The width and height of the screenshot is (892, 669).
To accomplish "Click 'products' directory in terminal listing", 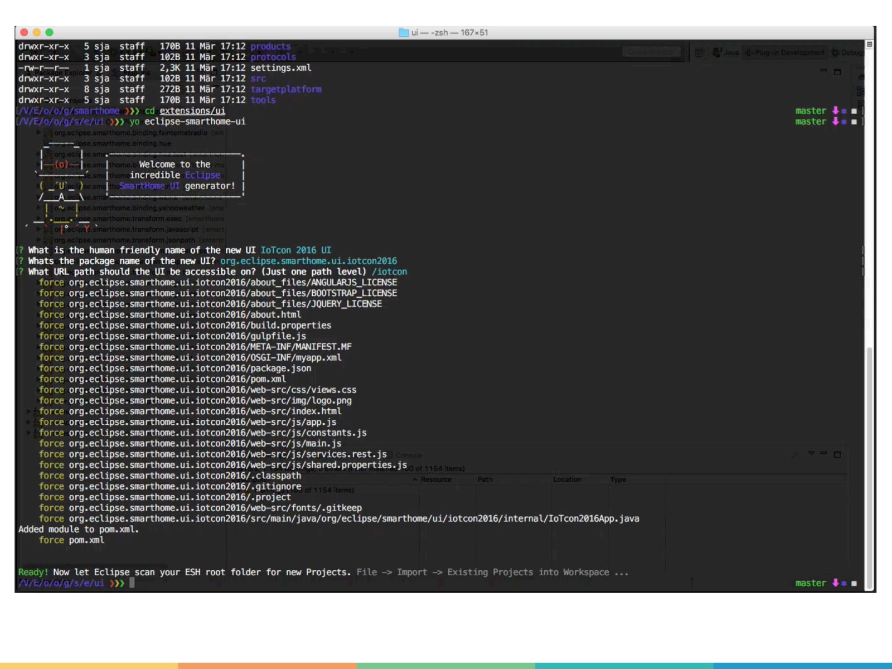I will (270, 46).
